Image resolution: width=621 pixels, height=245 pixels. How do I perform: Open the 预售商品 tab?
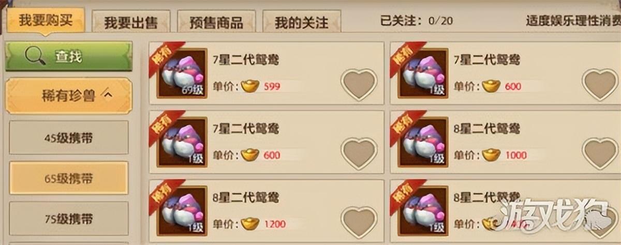216,23
